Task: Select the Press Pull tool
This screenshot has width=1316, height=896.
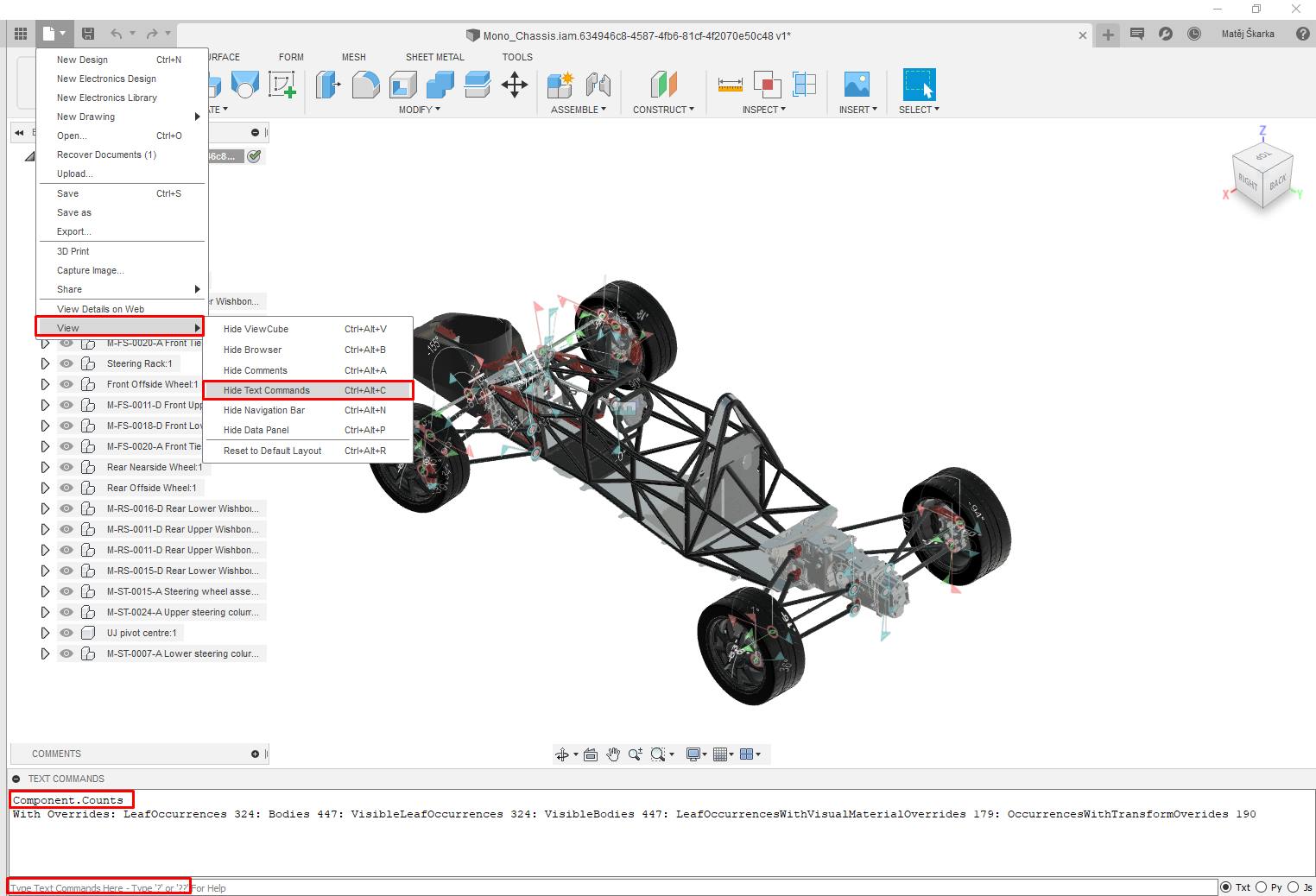Action: [328, 85]
